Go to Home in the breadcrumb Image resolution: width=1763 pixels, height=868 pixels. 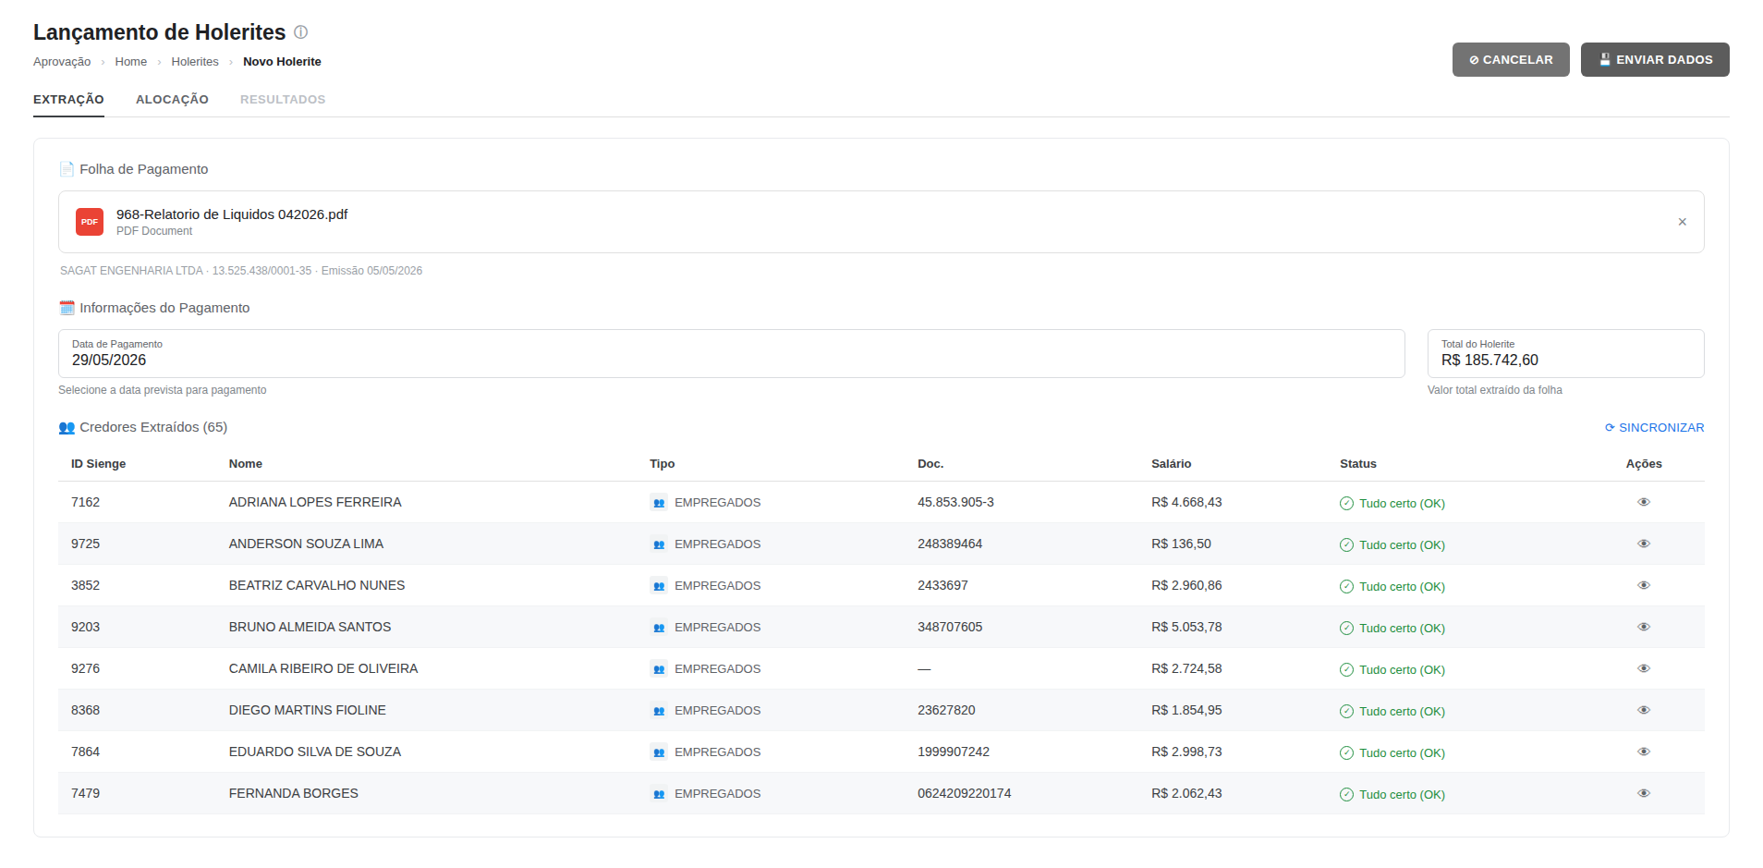tap(131, 62)
